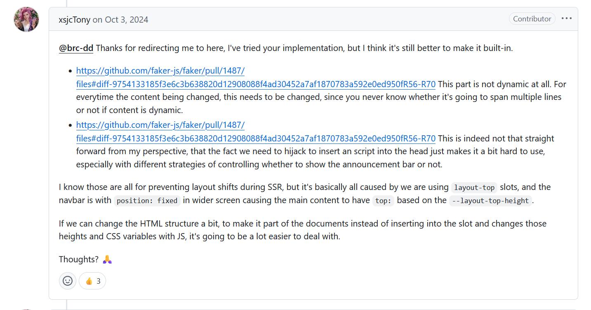The image size is (591, 310).
Task: Open the comment options three-dot menu
Action: coord(567,19)
